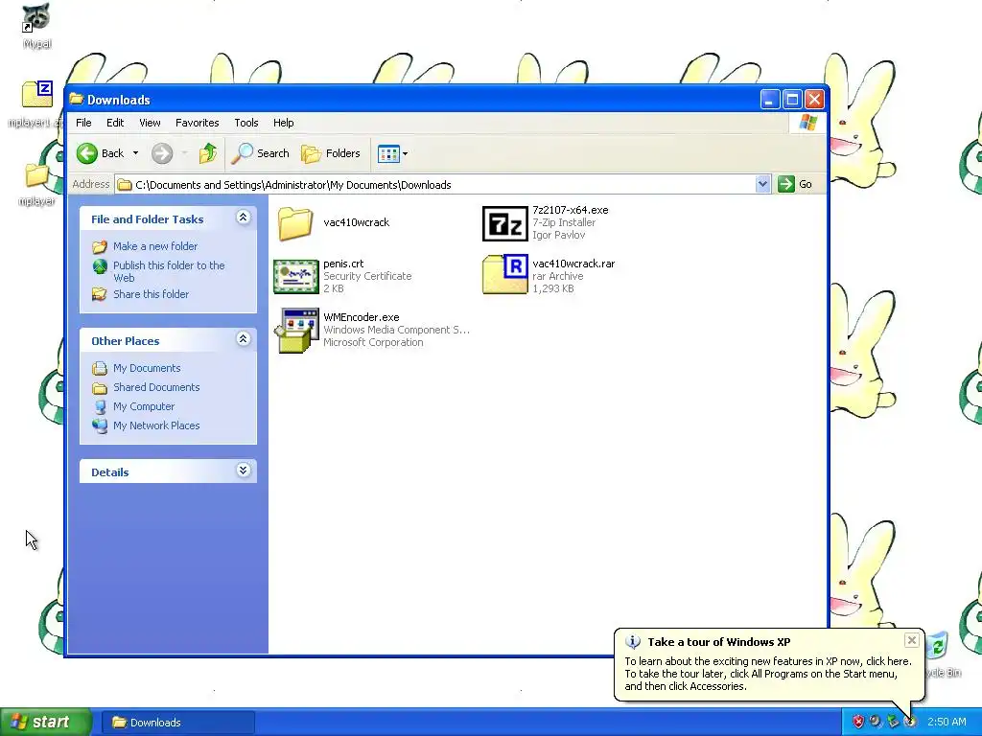
Task: Click the folder icon in the address bar
Action: click(125, 185)
